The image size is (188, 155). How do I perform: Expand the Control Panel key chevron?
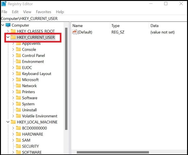13,55
